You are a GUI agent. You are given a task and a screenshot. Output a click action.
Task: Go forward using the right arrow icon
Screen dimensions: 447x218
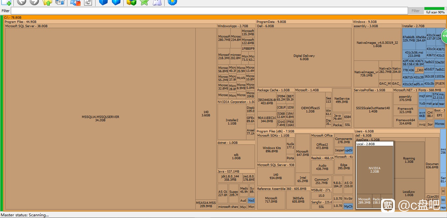tap(34, 2)
